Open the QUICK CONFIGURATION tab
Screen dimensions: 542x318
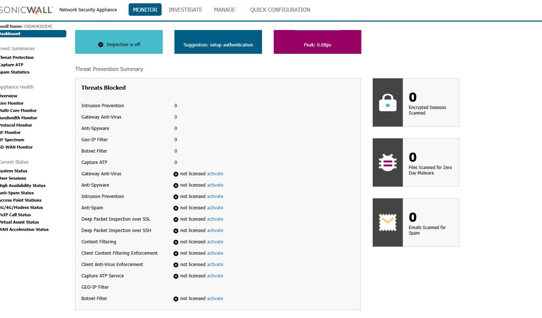coord(280,10)
